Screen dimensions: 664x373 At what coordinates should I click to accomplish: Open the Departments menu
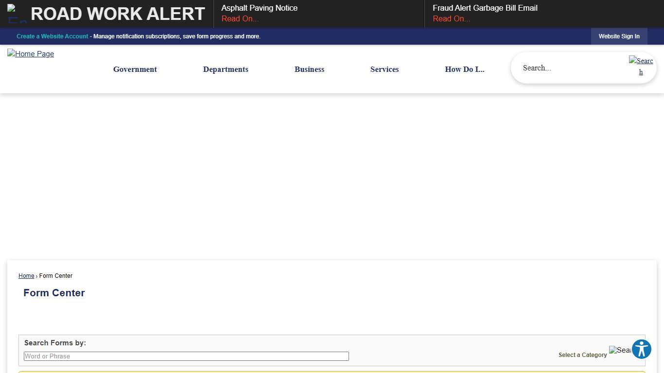226,69
